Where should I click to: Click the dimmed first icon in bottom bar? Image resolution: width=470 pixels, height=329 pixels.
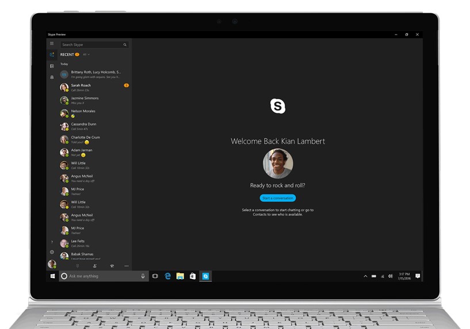click(x=77, y=266)
